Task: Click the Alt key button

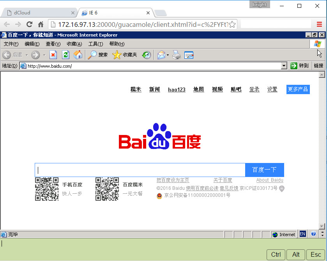Action: [296, 254]
